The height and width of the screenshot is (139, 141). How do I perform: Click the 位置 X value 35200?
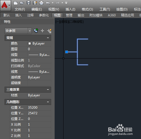click(39, 108)
